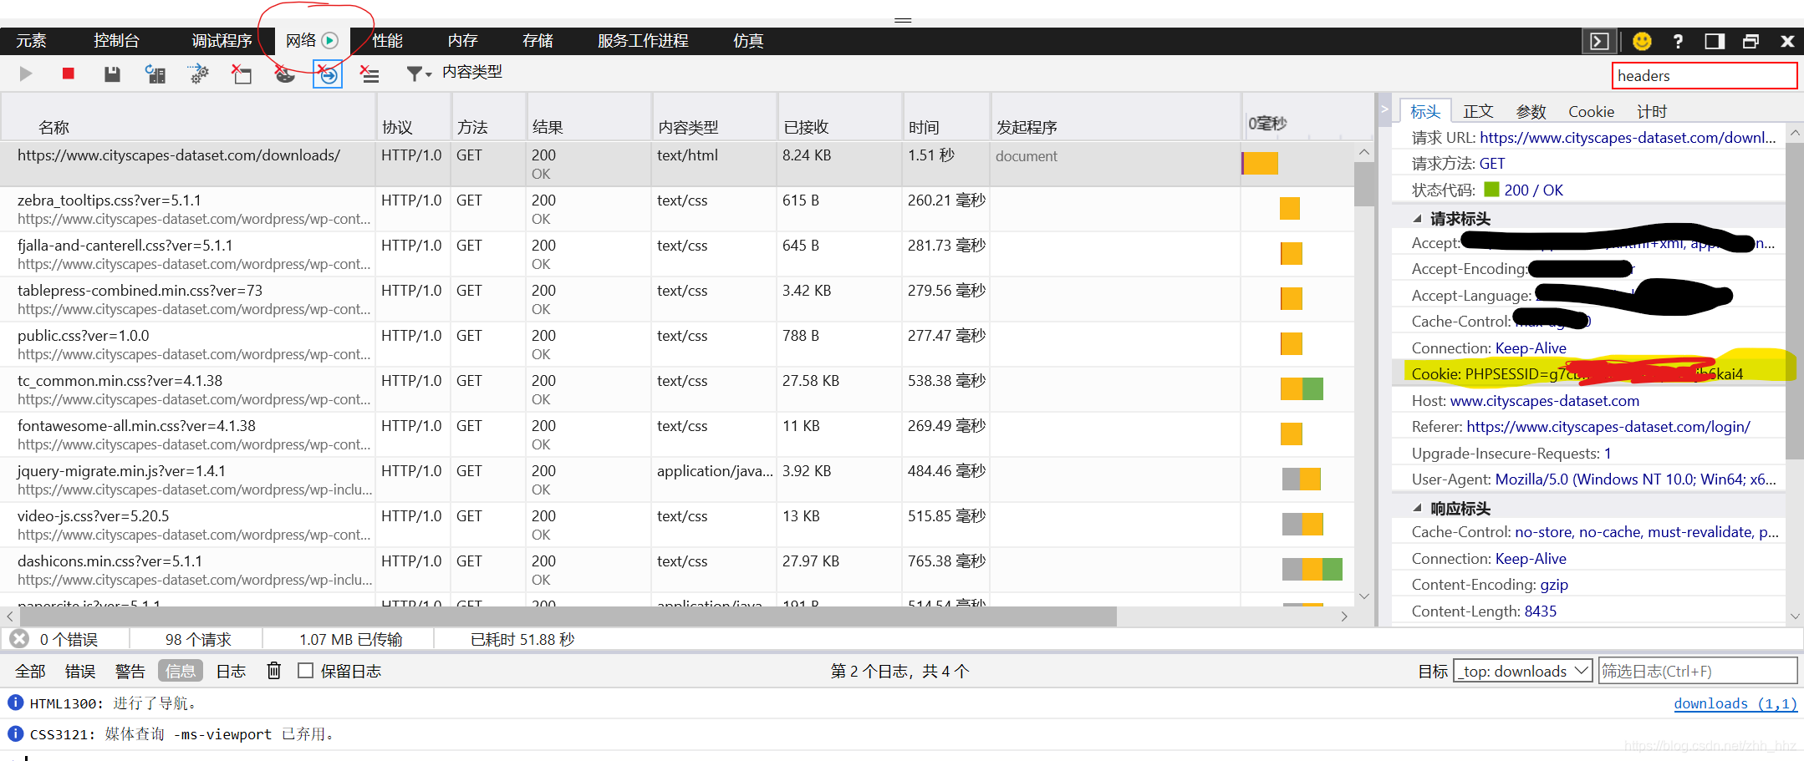The height and width of the screenshot is (761, 1804).
Task: Change dock position with the panel icon
Action: [1715, 41]
